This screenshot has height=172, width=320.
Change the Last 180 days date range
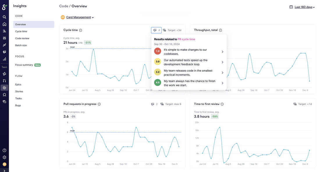(x=305, y=7)
